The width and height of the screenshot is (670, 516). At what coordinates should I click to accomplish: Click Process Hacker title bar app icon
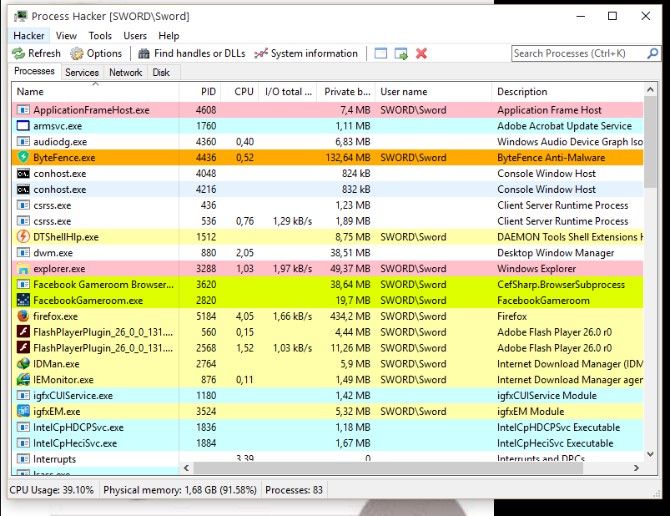21,16
